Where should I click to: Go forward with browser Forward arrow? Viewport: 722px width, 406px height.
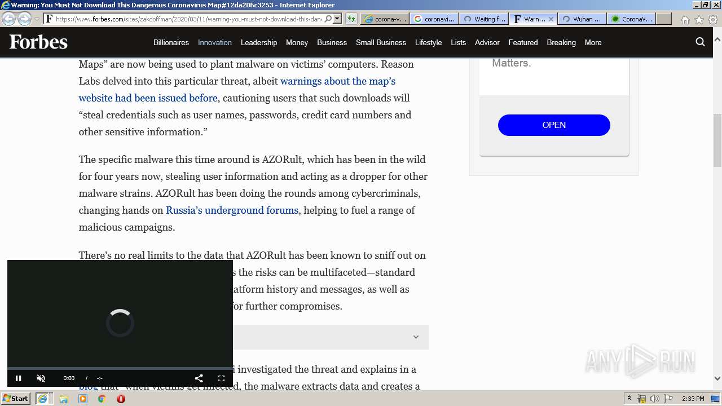point(24,19)
